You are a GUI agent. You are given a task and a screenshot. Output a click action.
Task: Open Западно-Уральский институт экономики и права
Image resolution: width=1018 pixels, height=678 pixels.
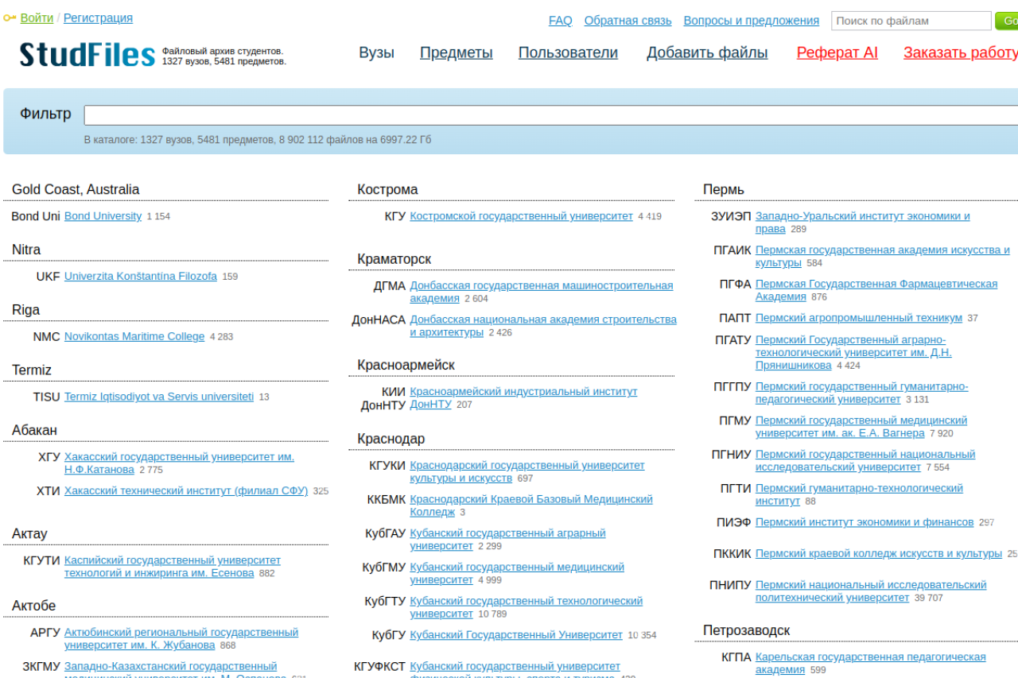click(x=863, y=223)
